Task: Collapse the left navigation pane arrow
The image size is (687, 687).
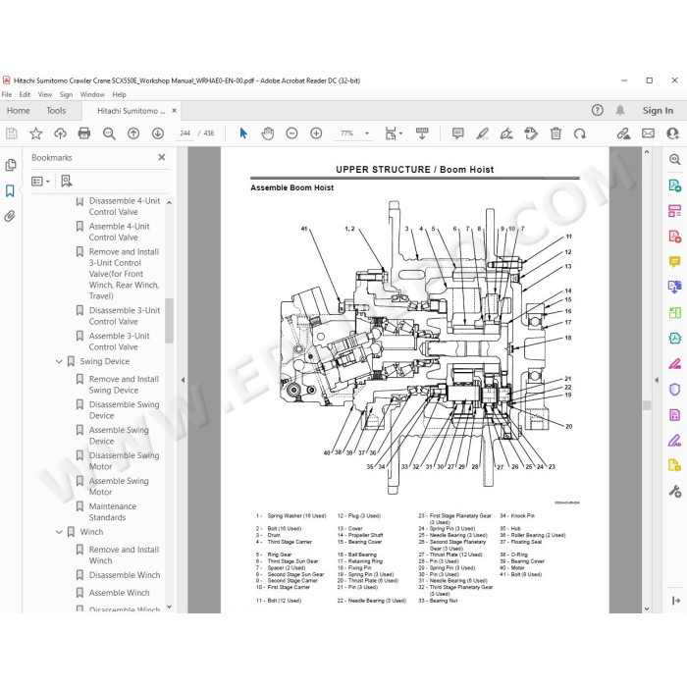Action: [x=183, y=380]
